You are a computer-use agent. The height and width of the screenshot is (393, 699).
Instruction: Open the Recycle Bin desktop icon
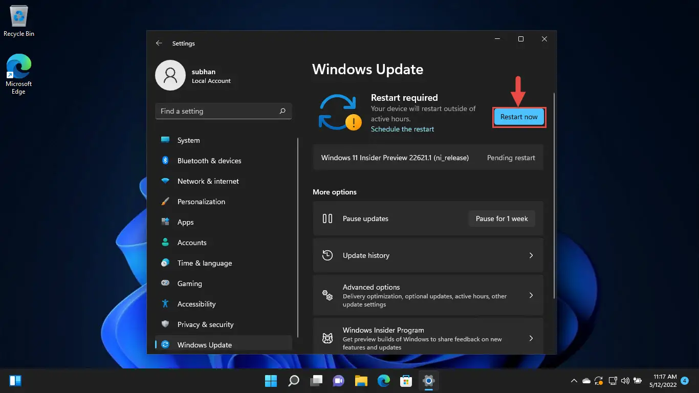click(19, 21)
